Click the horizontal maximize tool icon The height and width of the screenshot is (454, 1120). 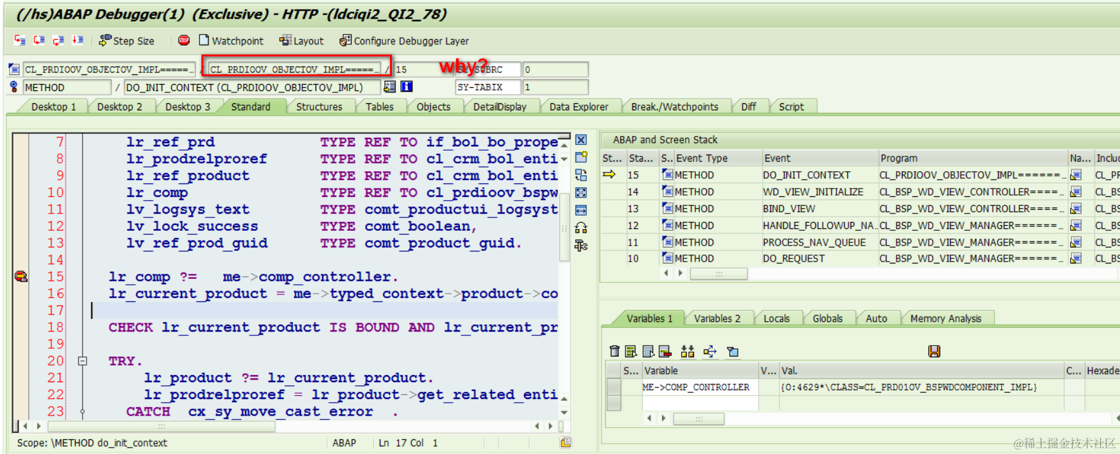581,210
